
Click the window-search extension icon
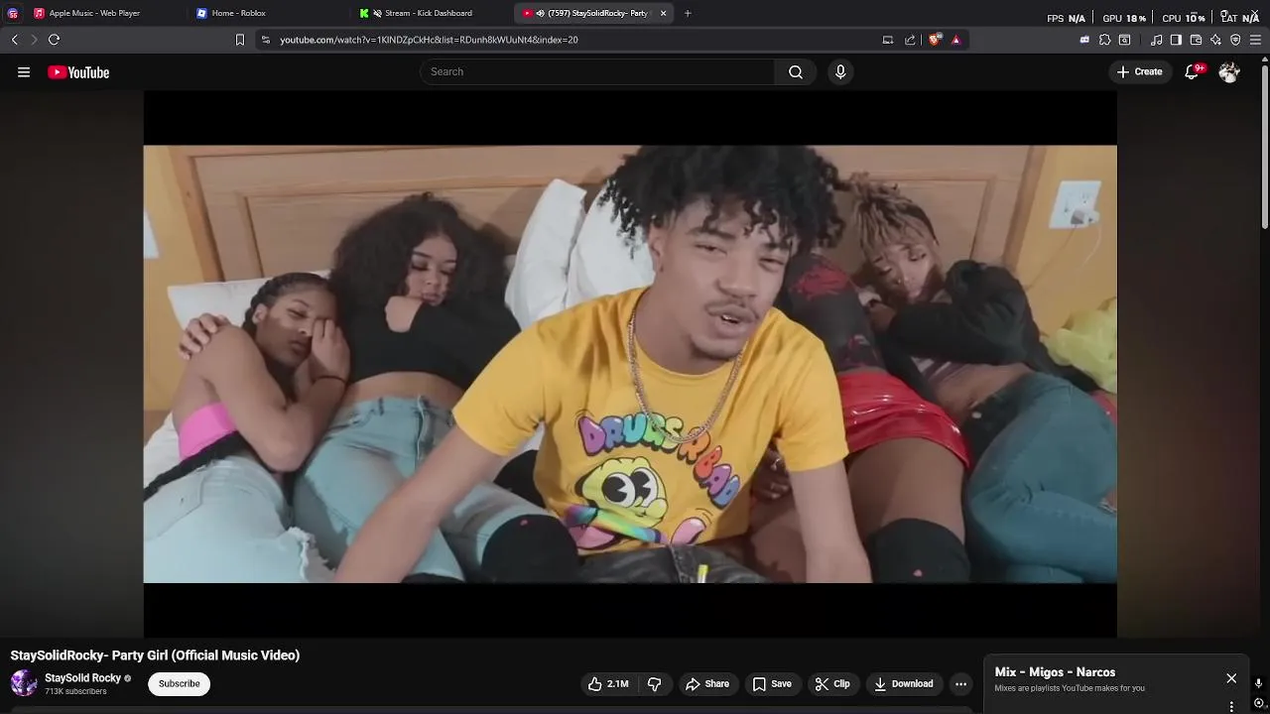[1124, 40]
